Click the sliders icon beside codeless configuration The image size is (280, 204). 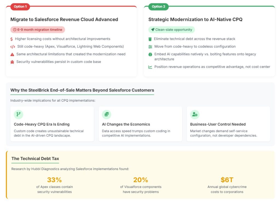pos(150,47)
